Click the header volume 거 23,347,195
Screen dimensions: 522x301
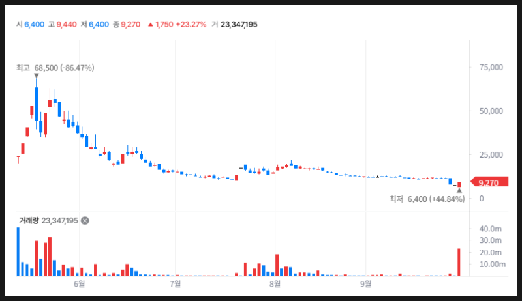pos(234,25)
